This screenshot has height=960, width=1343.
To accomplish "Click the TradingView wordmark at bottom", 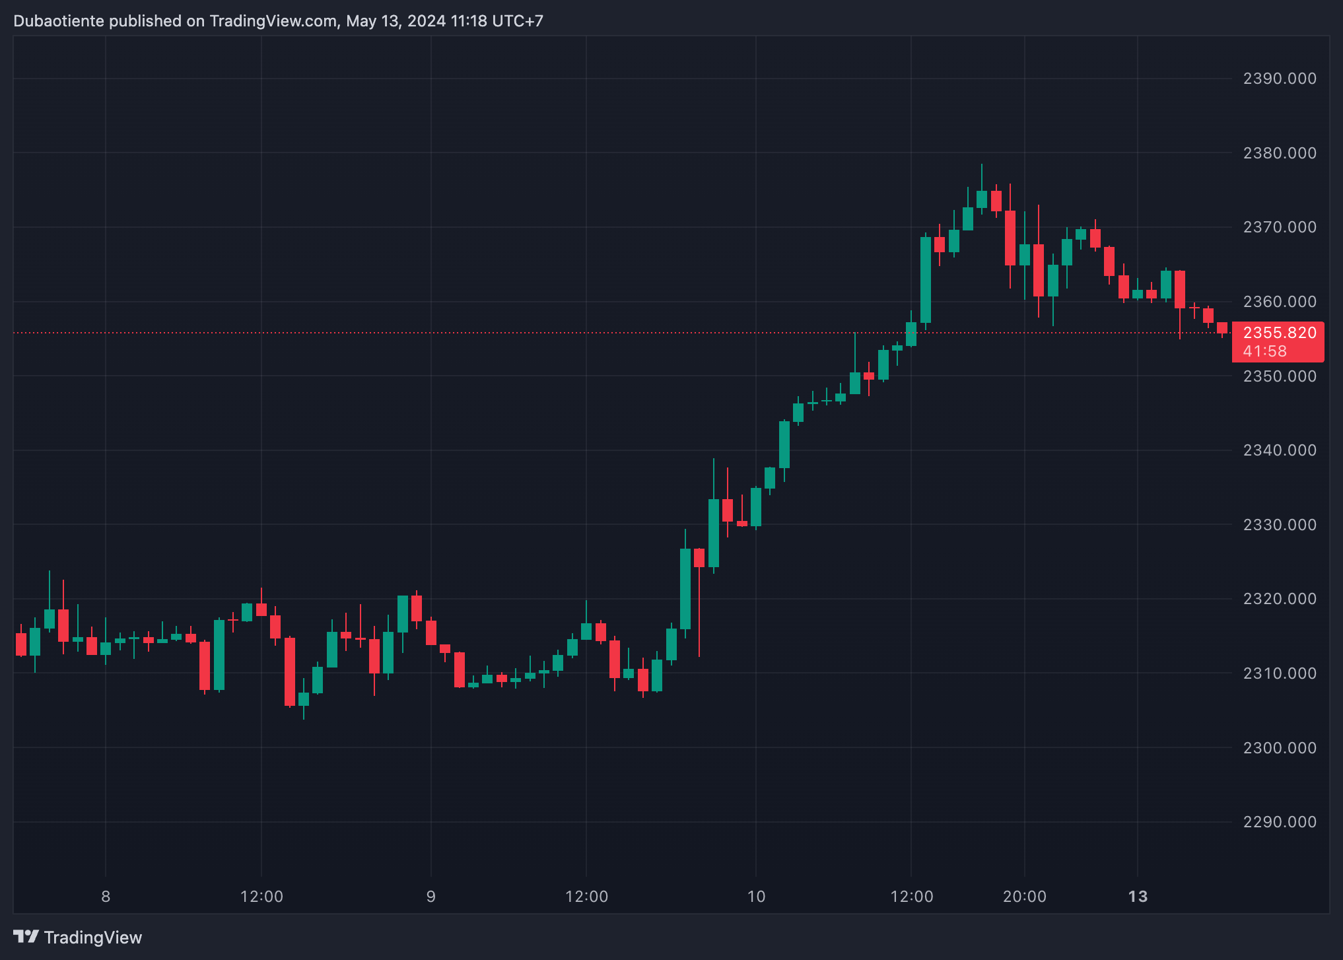I will (x=93, y=938).
